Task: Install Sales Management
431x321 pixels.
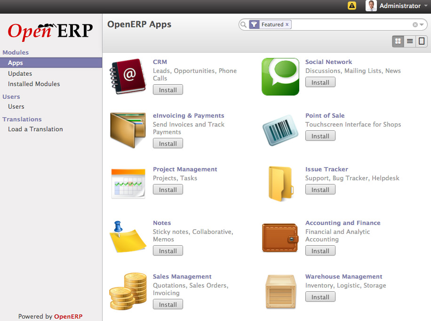Action: click(168, 304)
